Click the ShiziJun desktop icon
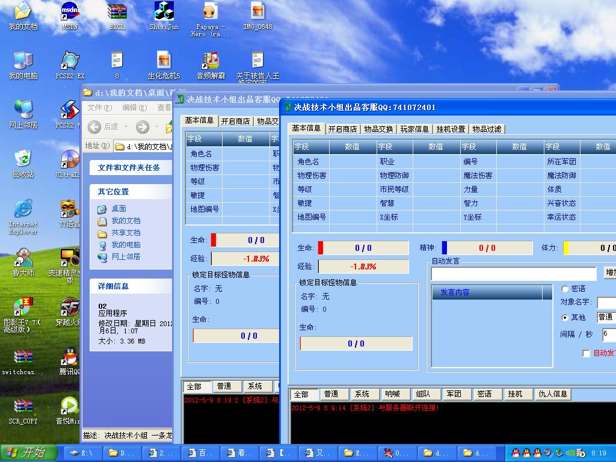 164,16
